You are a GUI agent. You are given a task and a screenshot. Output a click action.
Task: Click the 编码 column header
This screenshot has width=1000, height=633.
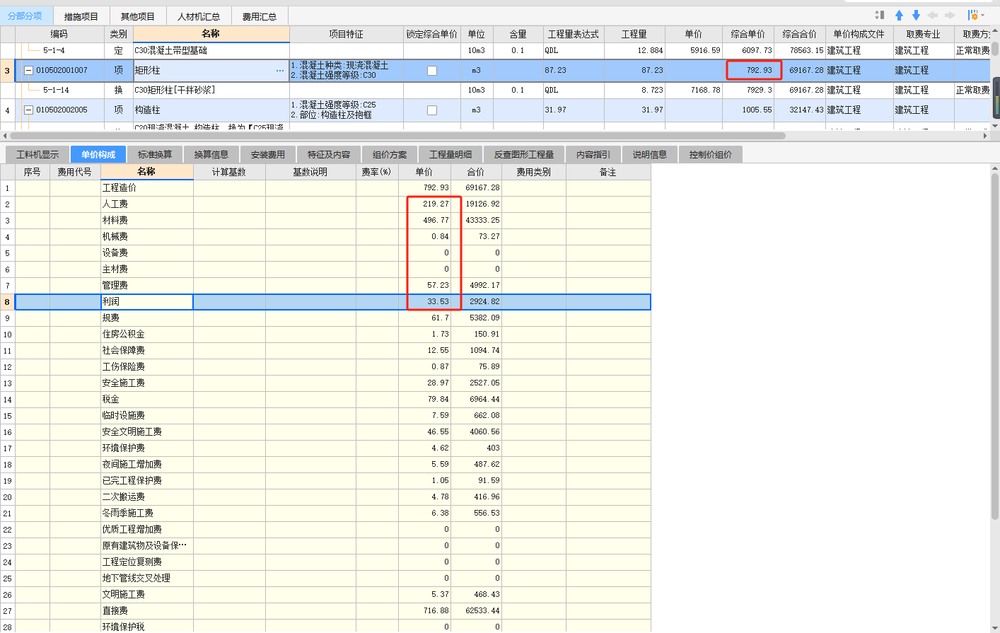[x=59, y=34]
